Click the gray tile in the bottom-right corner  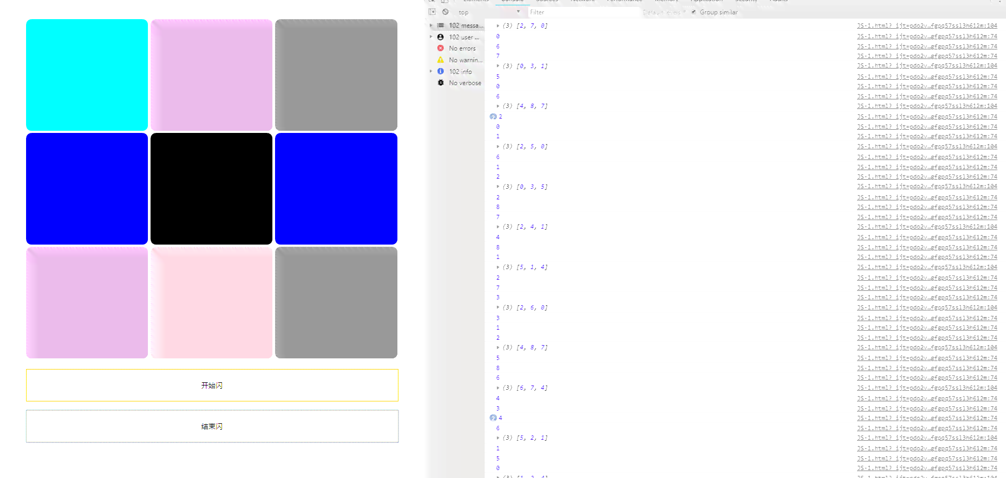[336, 303]
